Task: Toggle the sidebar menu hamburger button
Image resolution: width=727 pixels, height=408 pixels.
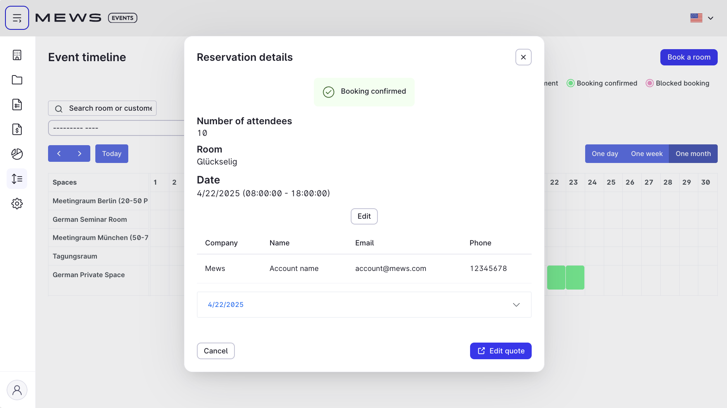Action: coord(17,18)
